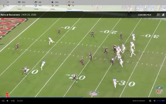The image size is (166, 104).
Task: Open the stats bar chart icon
Action: 163,15
